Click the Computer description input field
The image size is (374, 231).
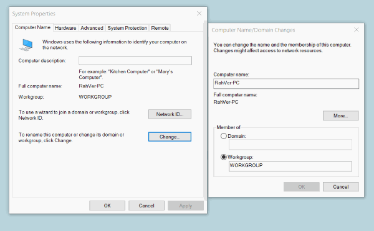pos(135,61)
